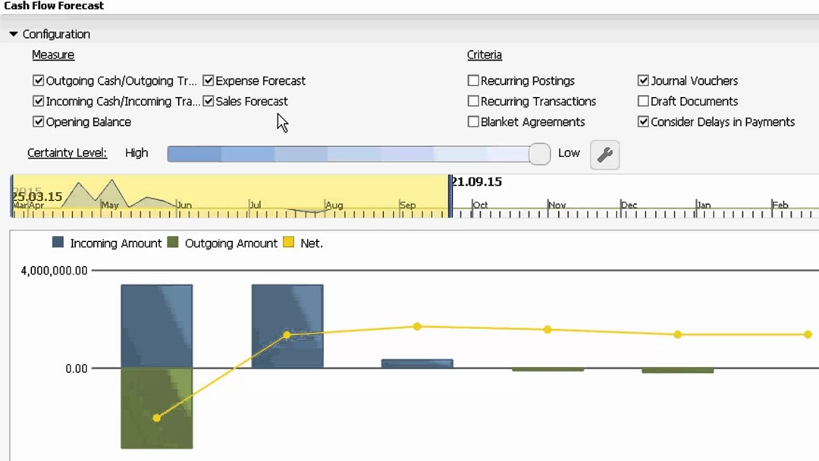Screen dimensions: 819x461
Task: Click the underlined Certainty Level label
Action: pyautogui.click(x=67, y=152)
